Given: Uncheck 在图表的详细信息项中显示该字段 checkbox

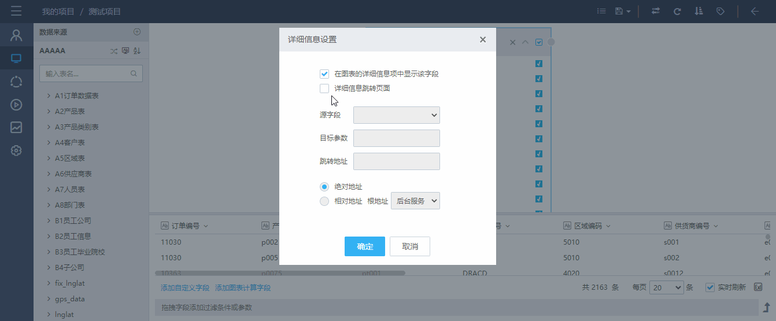Looking at the screenshot, I should (324, 74).
